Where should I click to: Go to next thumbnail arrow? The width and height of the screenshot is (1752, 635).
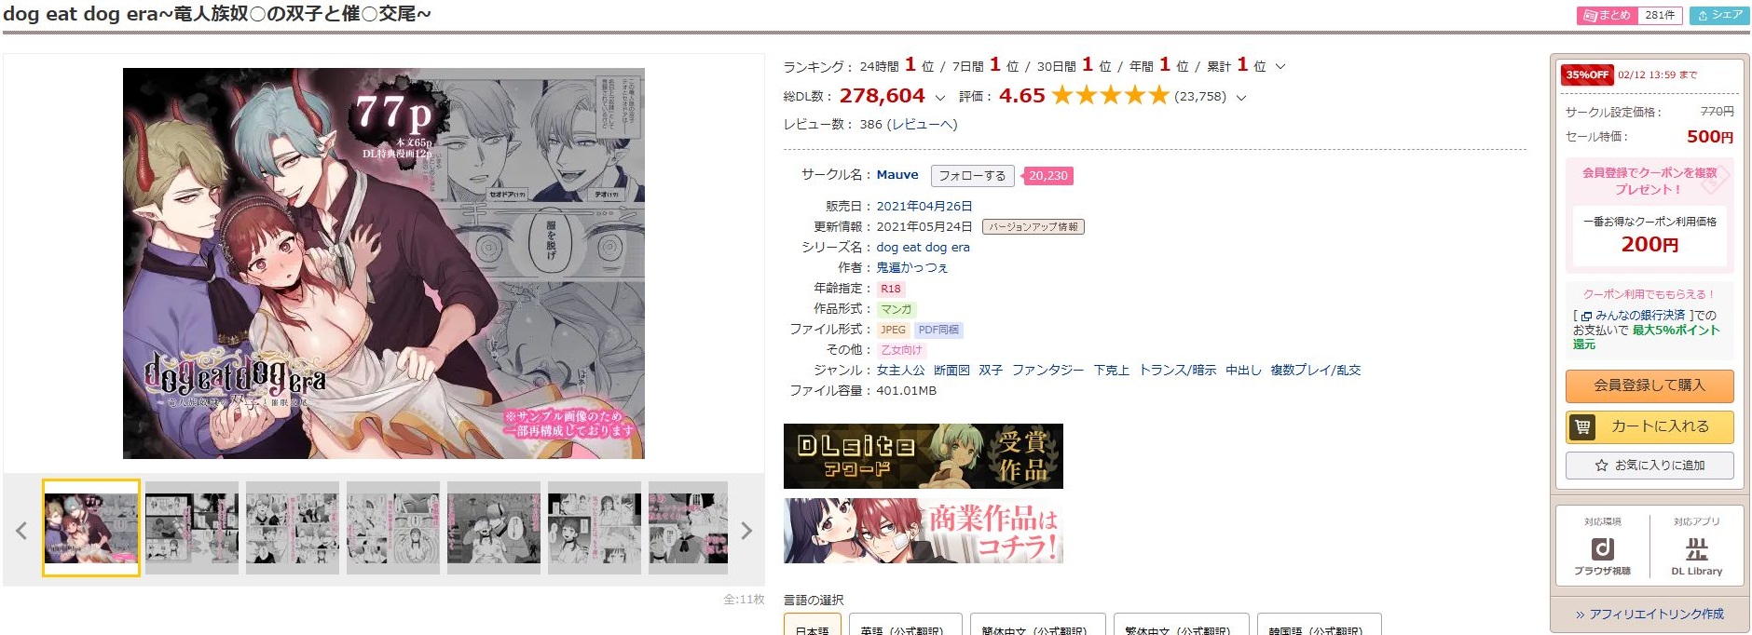click(x=746, y=531)
